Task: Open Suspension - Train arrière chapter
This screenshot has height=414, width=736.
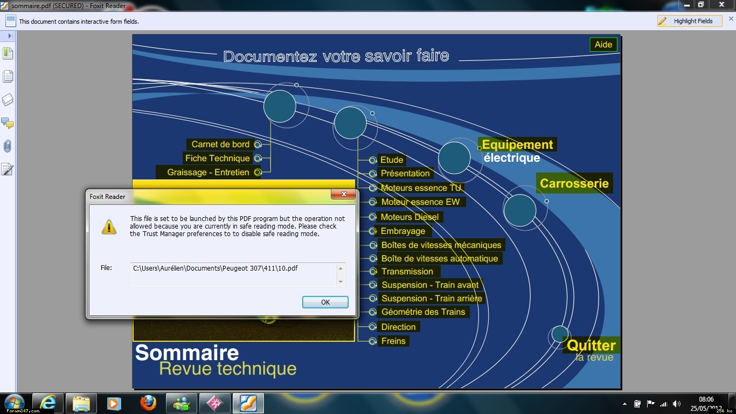Action: (432, 299)
